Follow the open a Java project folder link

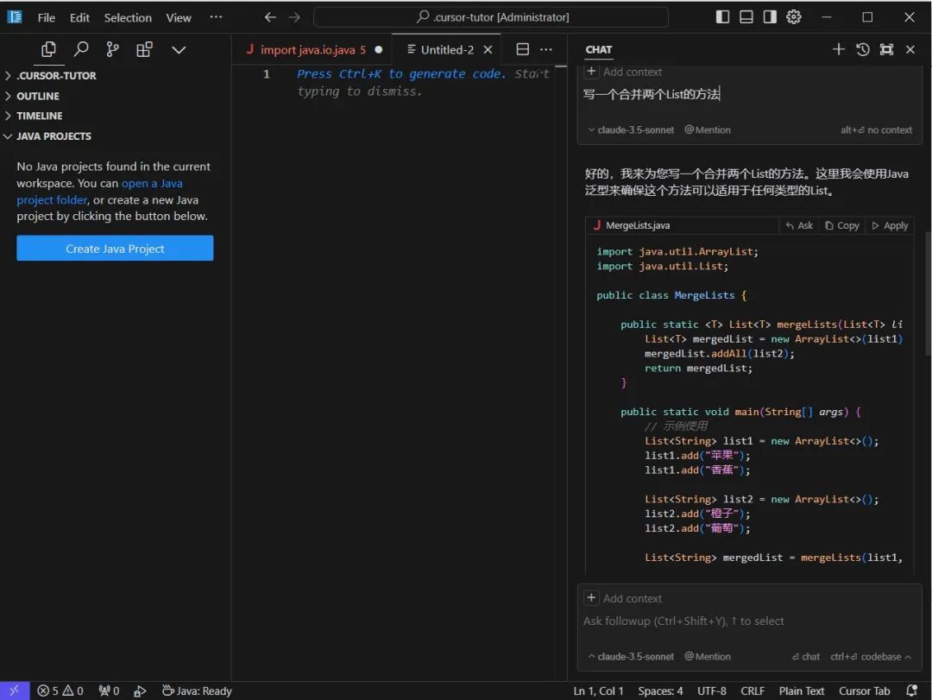[152, 184]
